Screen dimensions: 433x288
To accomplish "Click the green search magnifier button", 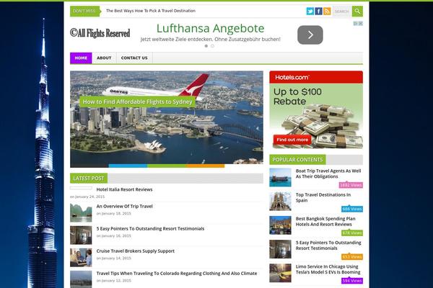I will tap(357, 12).
